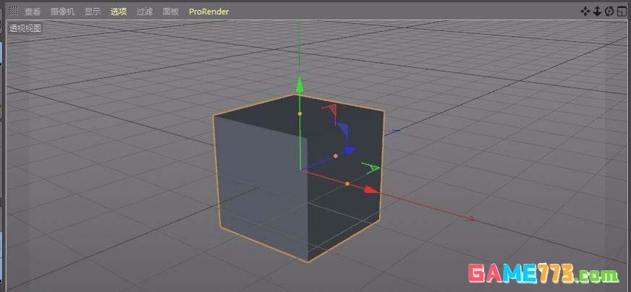This screenshot has height=292, width=631.
Task: Click the viewport menu grip icon
Action: point(13,12)
